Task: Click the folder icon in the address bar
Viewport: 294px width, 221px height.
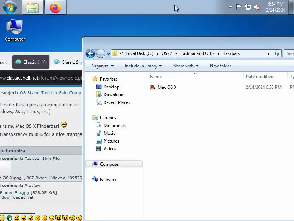Action: point(115,53)
